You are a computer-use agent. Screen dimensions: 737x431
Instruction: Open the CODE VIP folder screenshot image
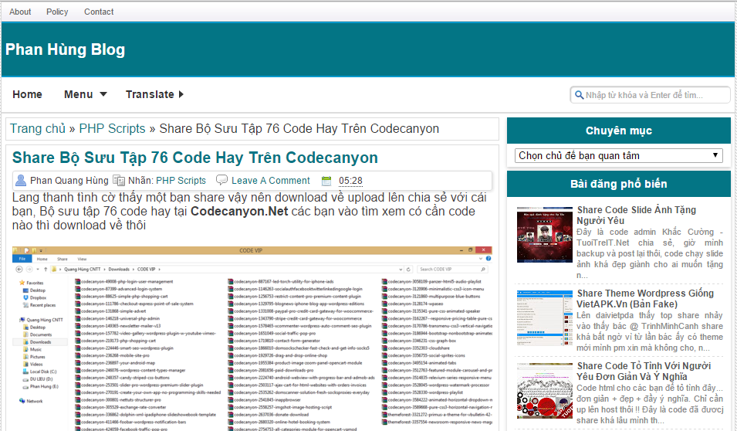tap(252, 338)
